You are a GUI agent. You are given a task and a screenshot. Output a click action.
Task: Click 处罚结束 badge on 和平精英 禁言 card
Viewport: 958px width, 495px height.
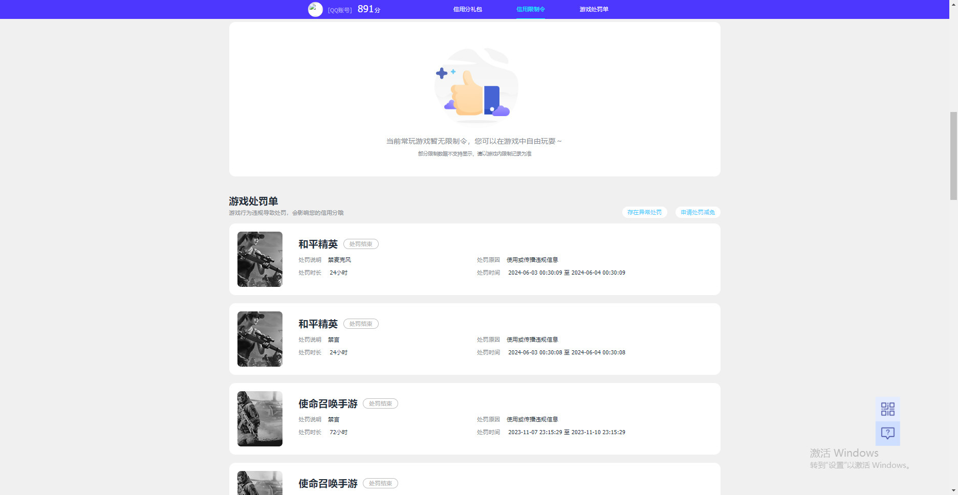[x=361, y=324]
